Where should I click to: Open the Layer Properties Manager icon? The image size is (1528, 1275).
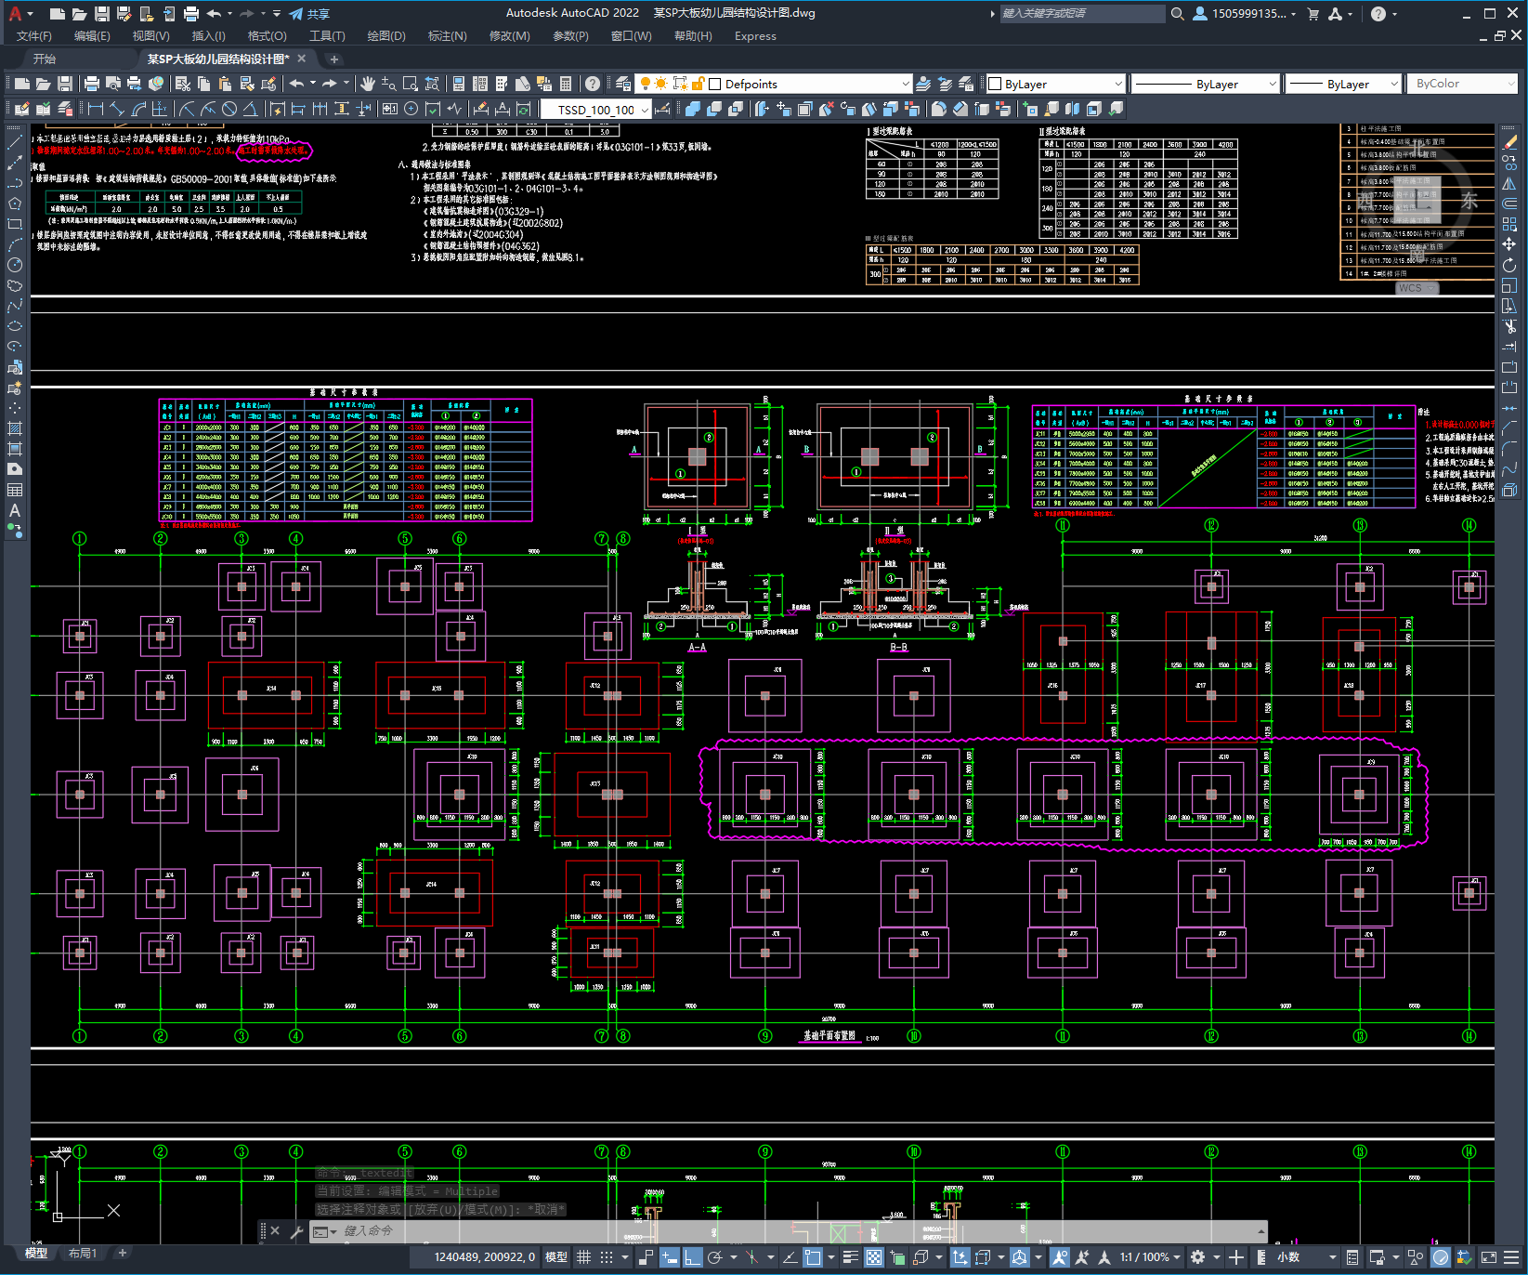(x=623, y=84)
